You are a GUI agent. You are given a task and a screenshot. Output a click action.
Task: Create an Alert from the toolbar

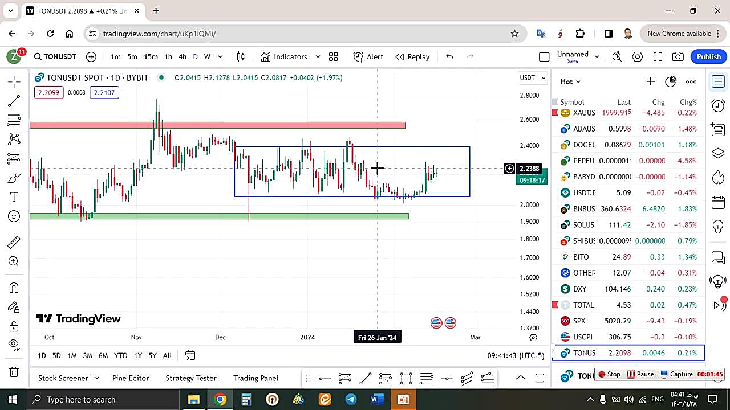point(368,56)
